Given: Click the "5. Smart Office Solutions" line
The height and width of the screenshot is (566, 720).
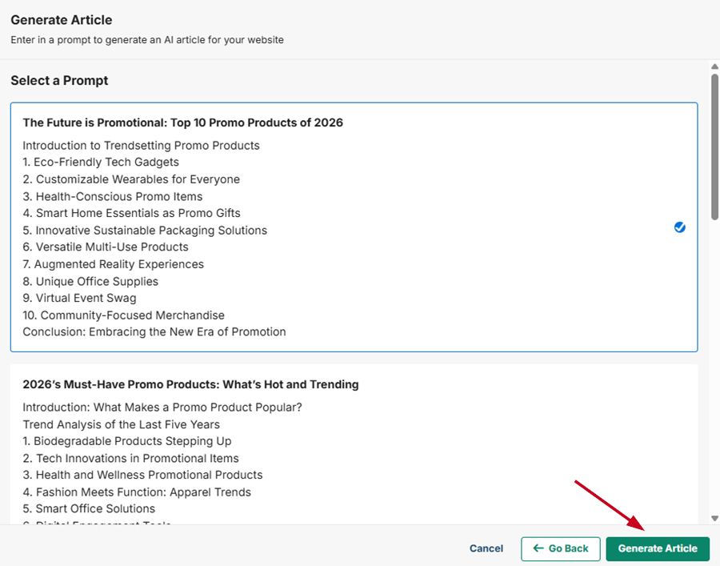Looking at the screenshot, I should click(89, 508).
